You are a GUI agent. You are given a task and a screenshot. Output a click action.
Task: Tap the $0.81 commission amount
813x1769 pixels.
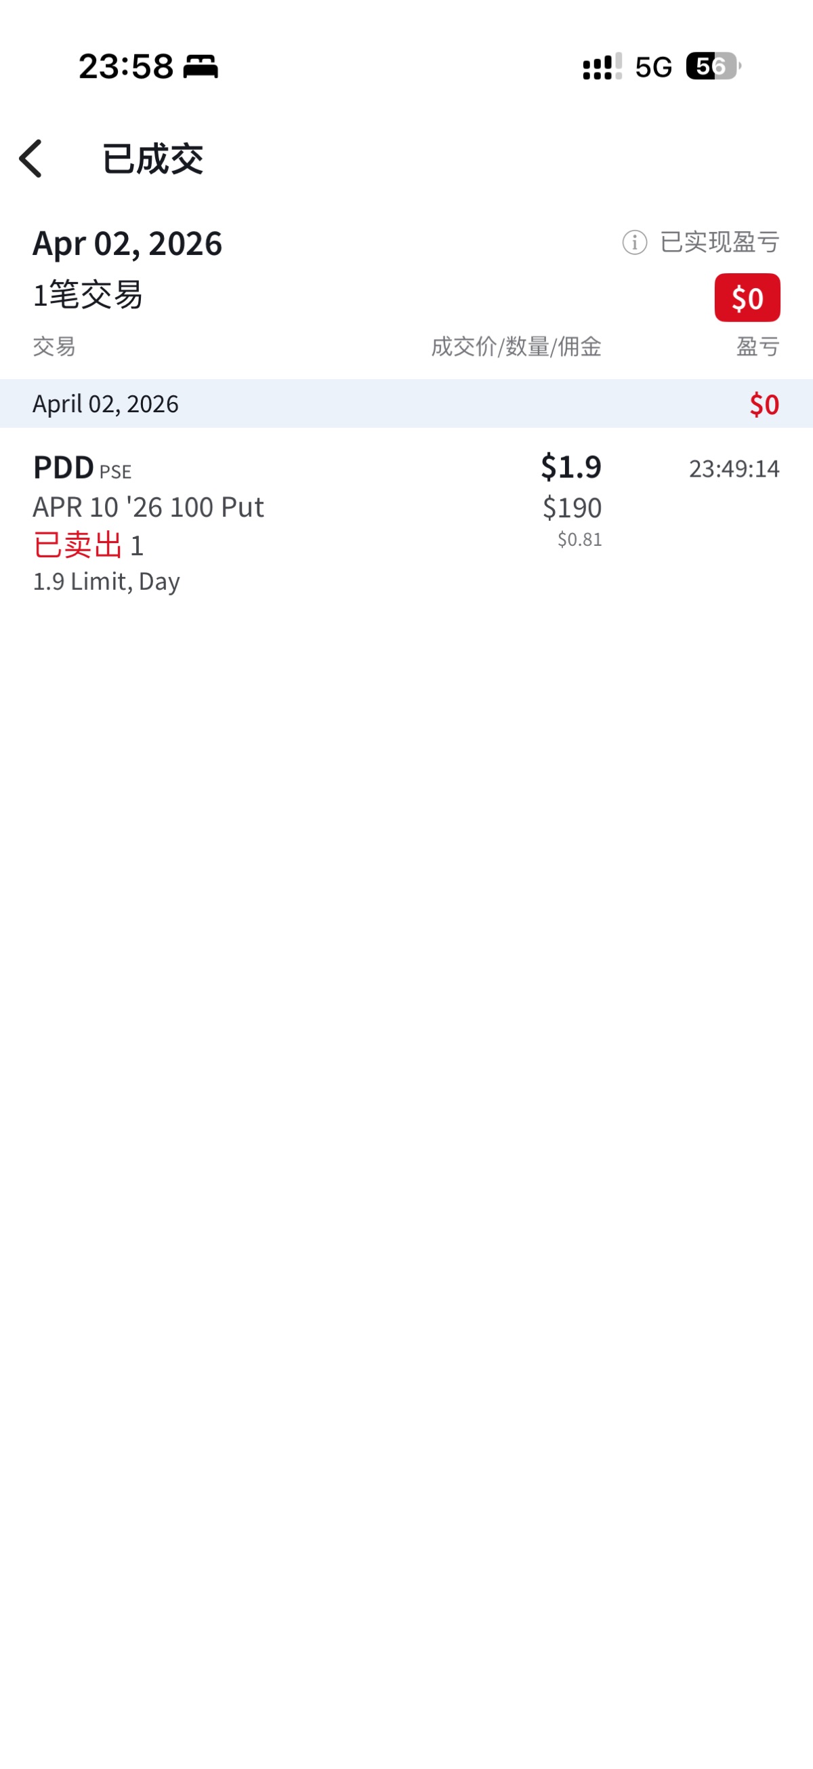(x=580, y=540)
